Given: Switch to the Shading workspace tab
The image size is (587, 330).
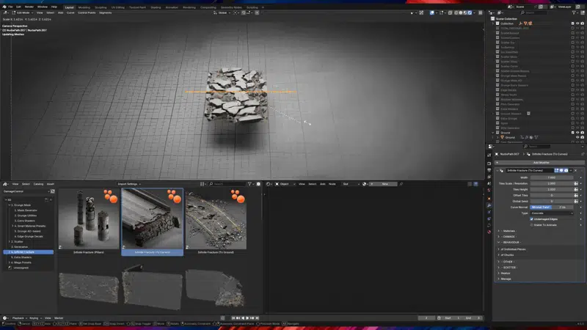Looking at the screenshot, I should (156, 7).
